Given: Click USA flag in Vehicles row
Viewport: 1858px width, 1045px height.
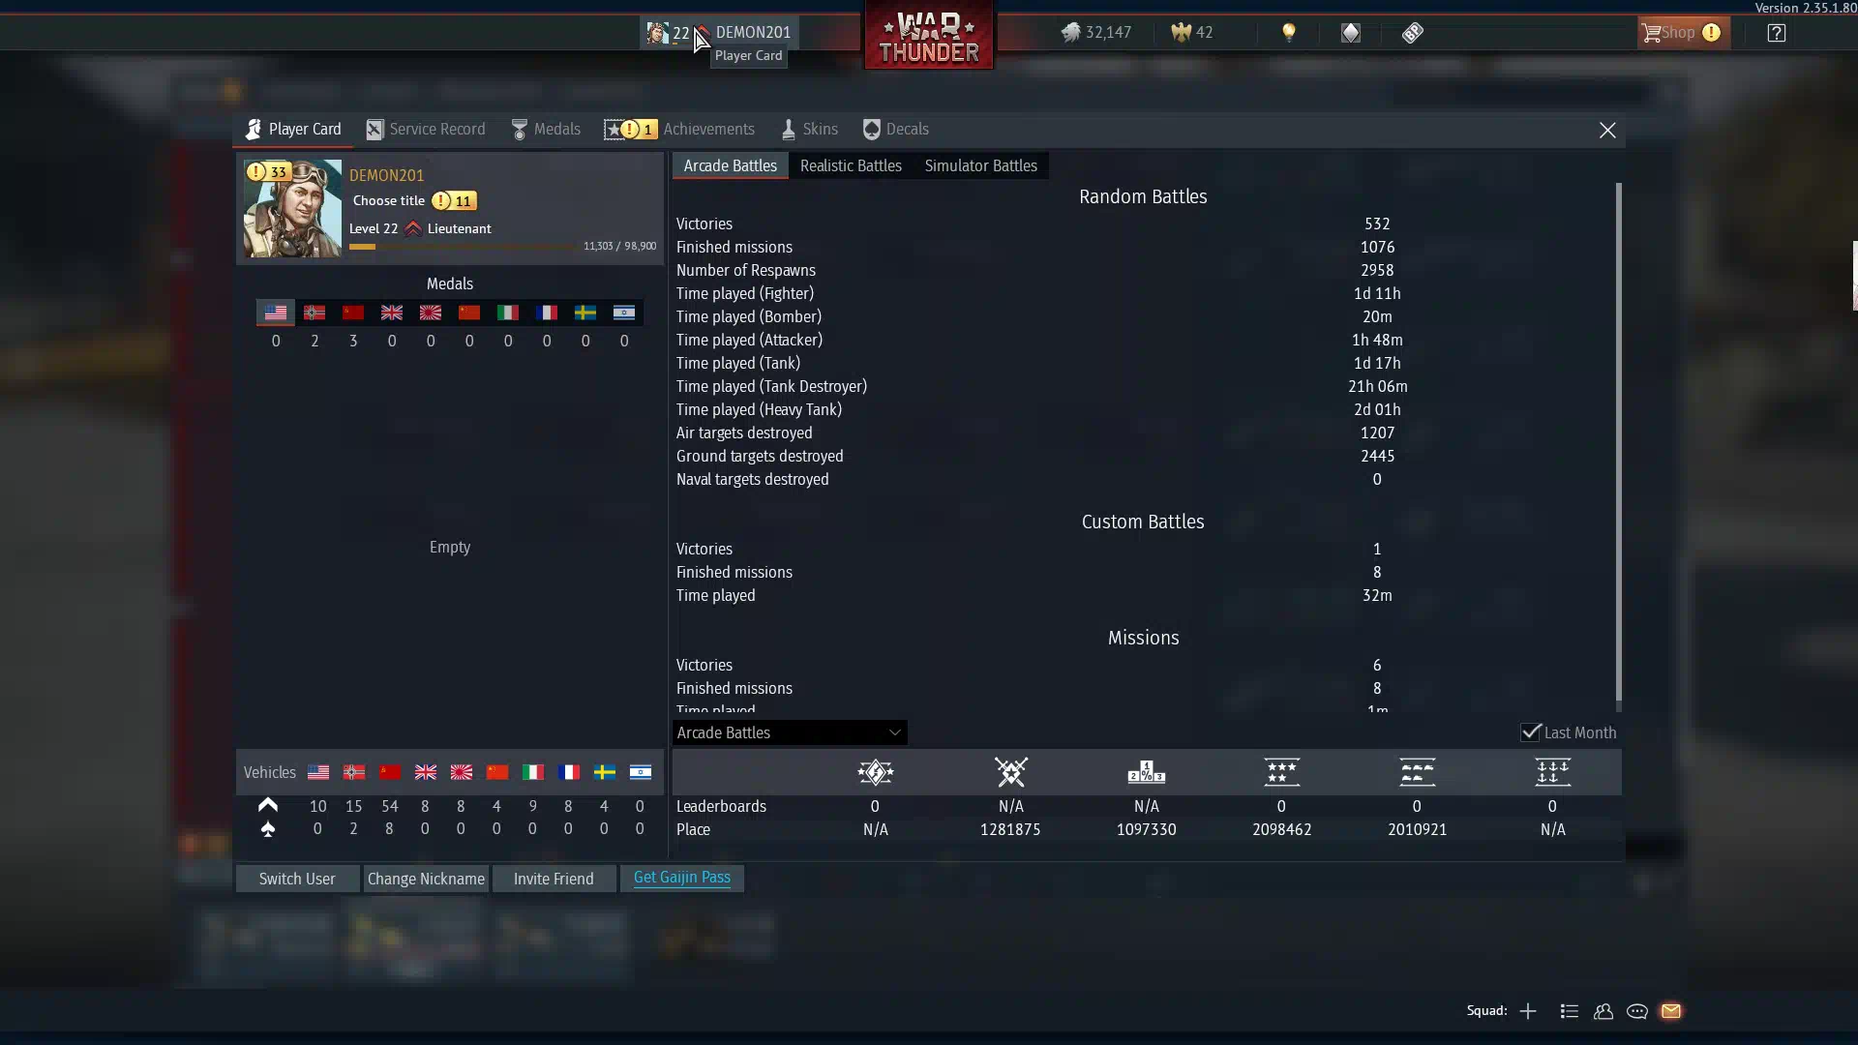Looking at the screenshot, I should pyautogui.click(x=318, y=772).
